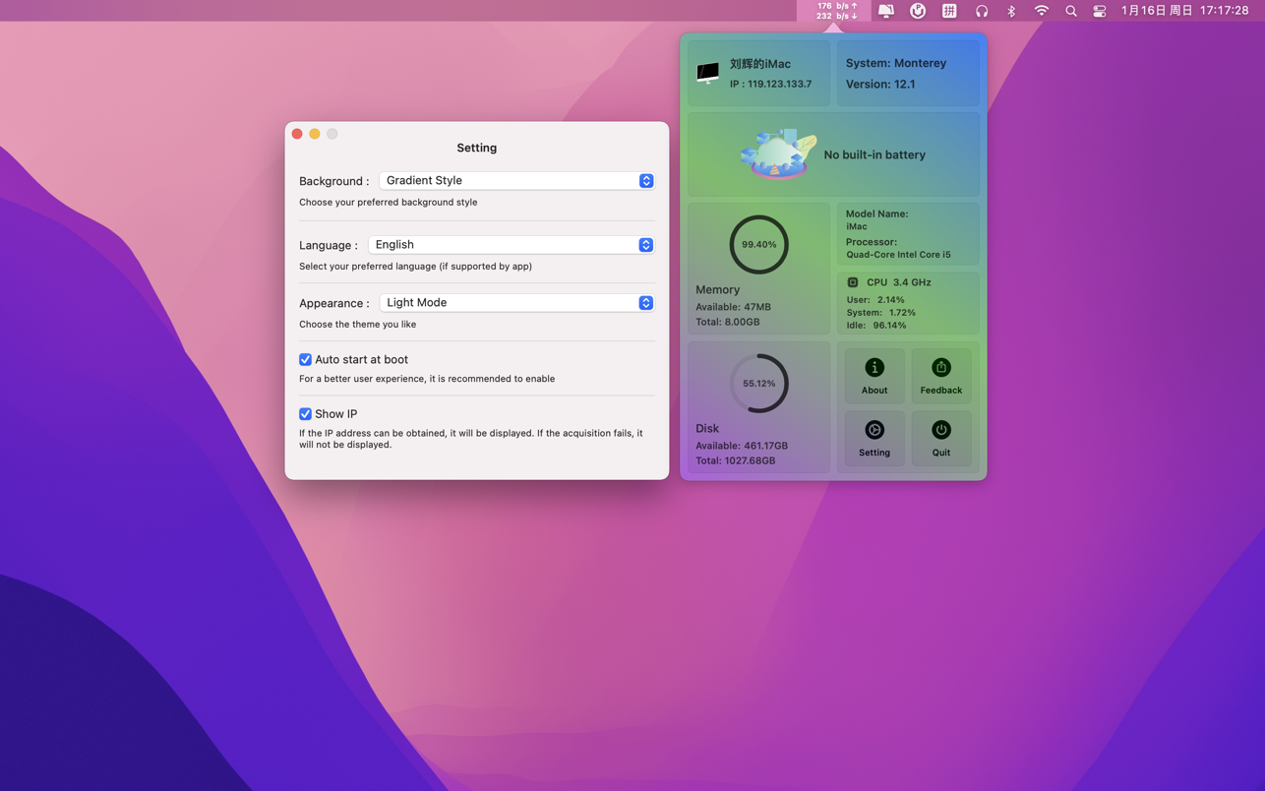Open the Bluetooth menu bar icon
1265x791 pixels.
(x=1011, y=11)
